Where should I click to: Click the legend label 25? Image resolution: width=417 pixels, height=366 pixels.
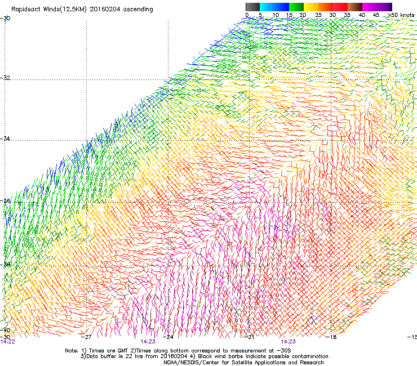pos(318,15)
